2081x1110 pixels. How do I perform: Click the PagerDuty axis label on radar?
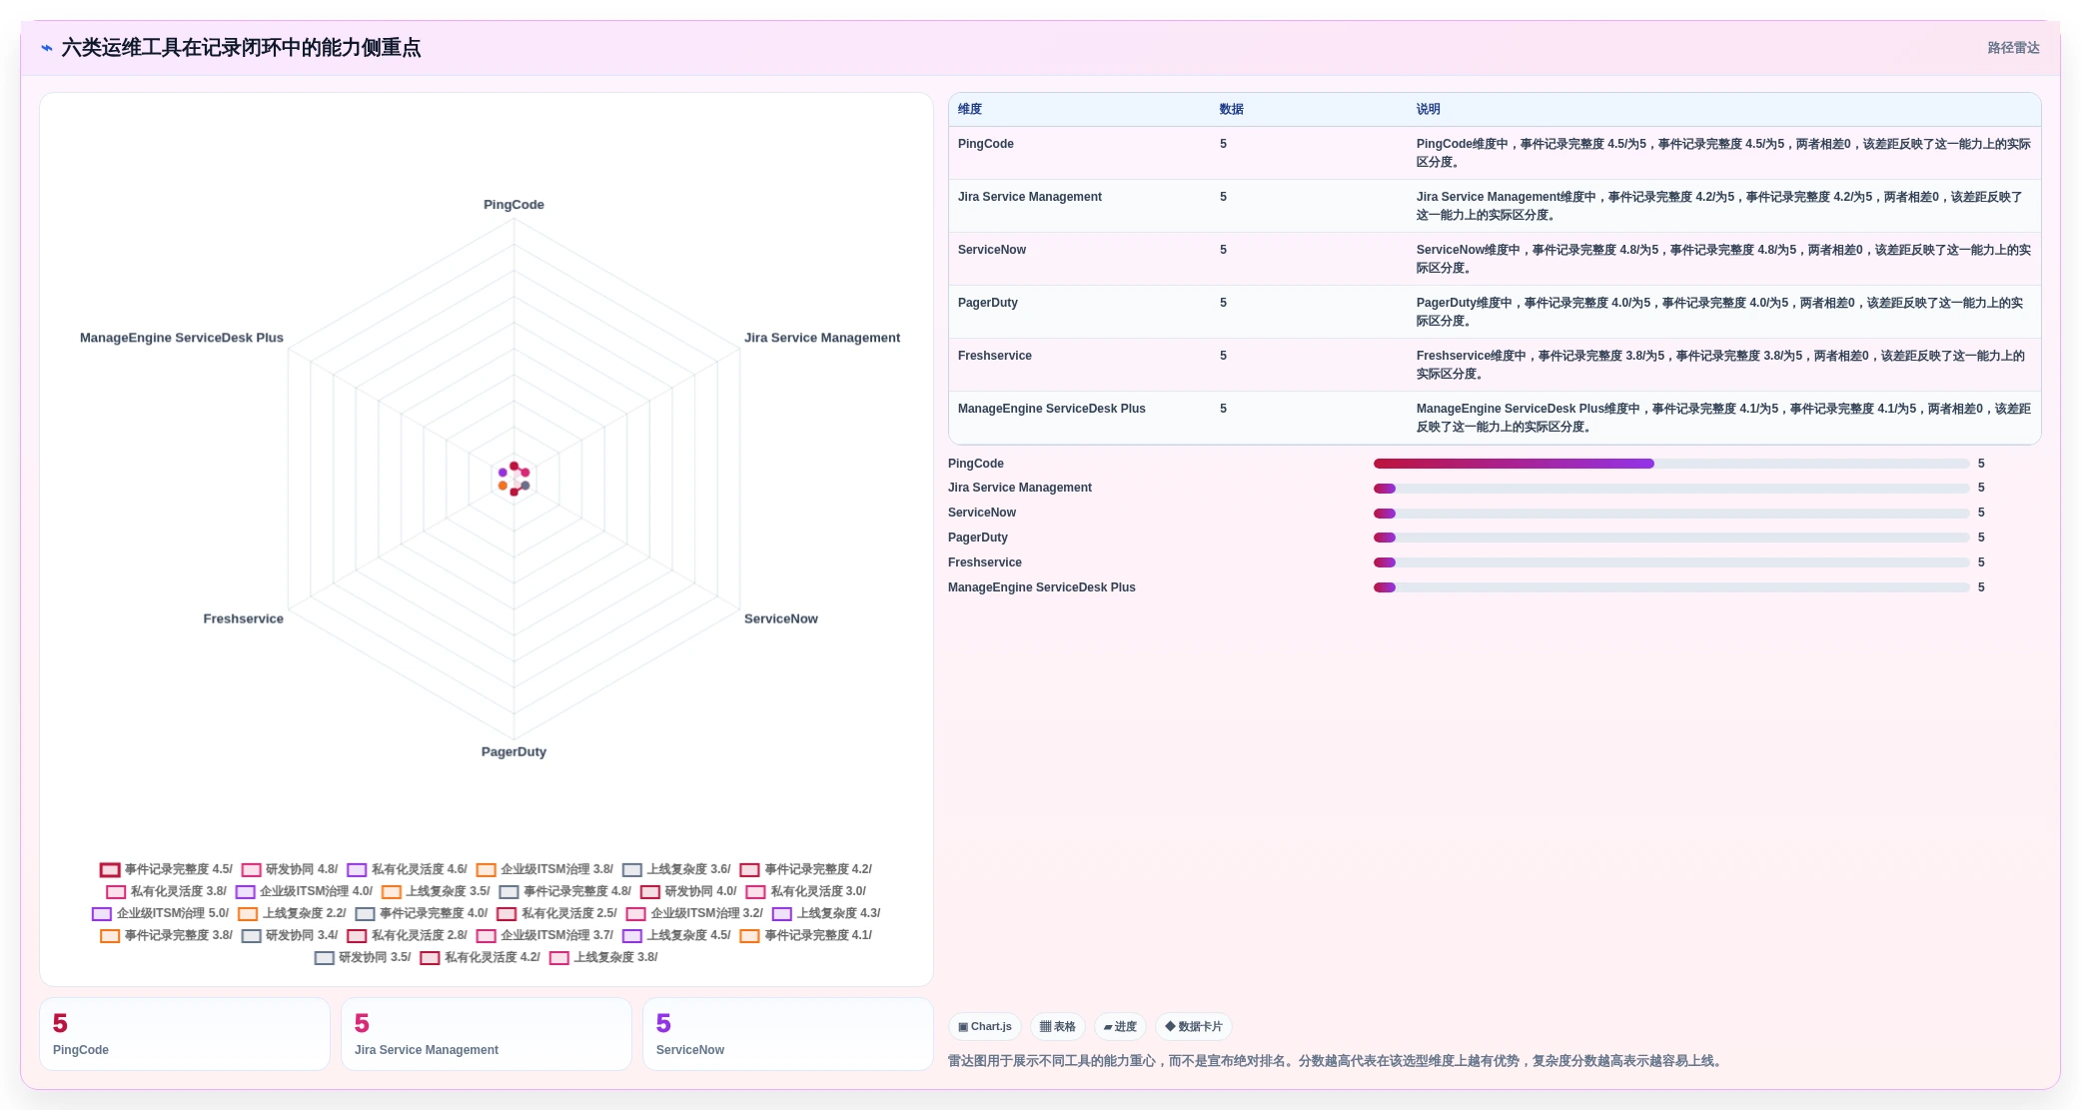click(514, 752)
